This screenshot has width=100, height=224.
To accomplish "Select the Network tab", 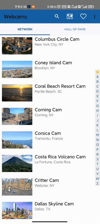I will [x=25, y=29].
